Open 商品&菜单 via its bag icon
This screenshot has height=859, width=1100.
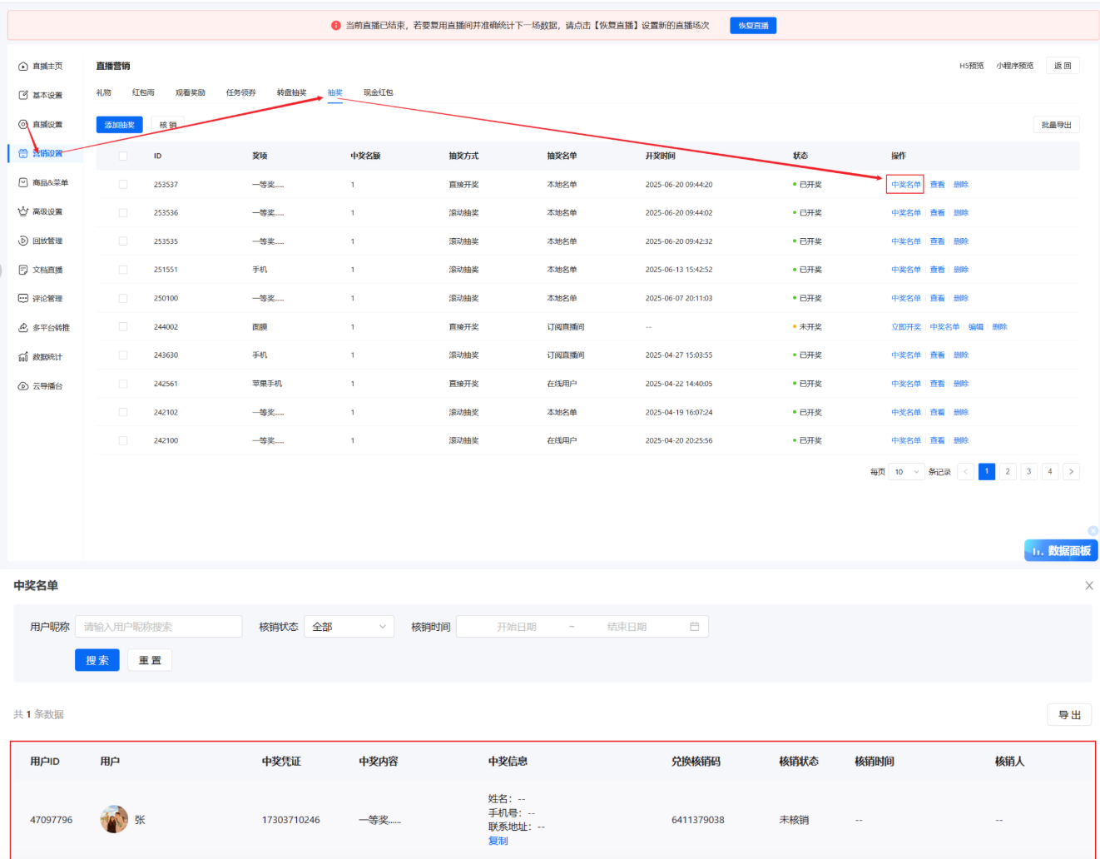point(23,182)
